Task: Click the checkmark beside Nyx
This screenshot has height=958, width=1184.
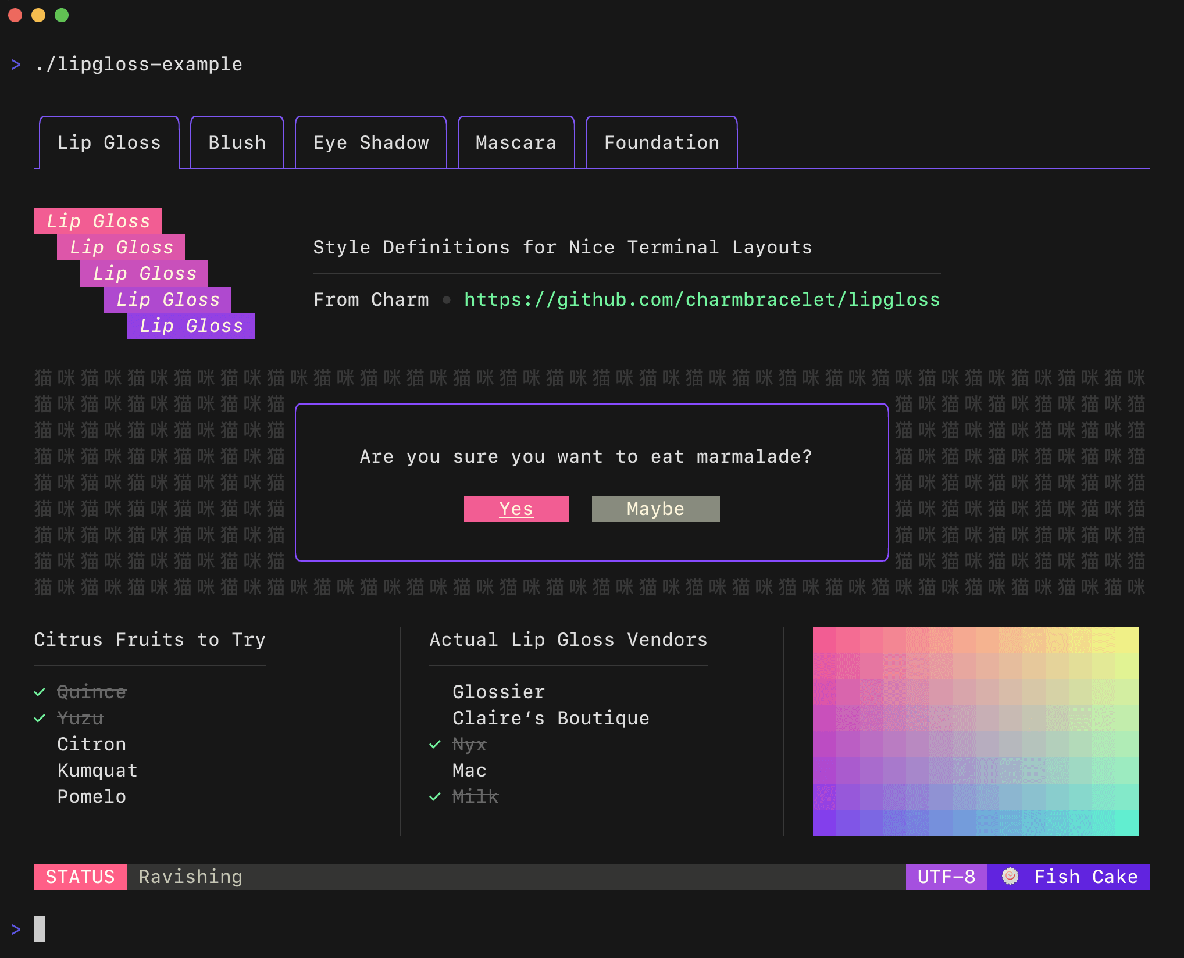Action: pos(435,744)
